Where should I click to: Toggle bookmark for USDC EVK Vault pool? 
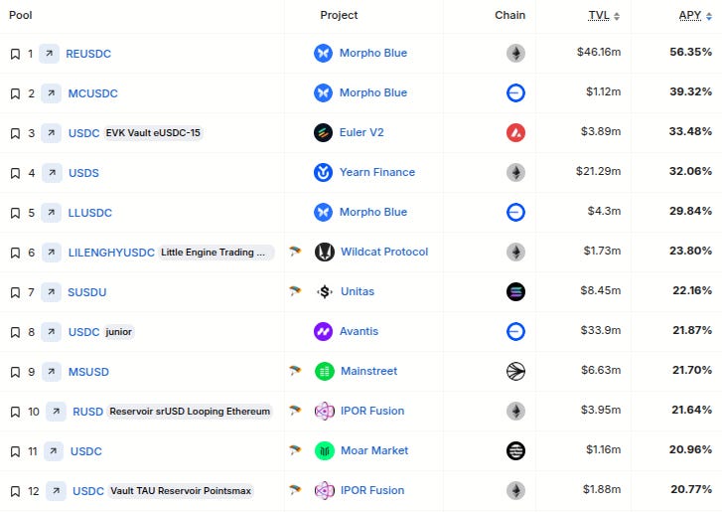coord(15,133)
